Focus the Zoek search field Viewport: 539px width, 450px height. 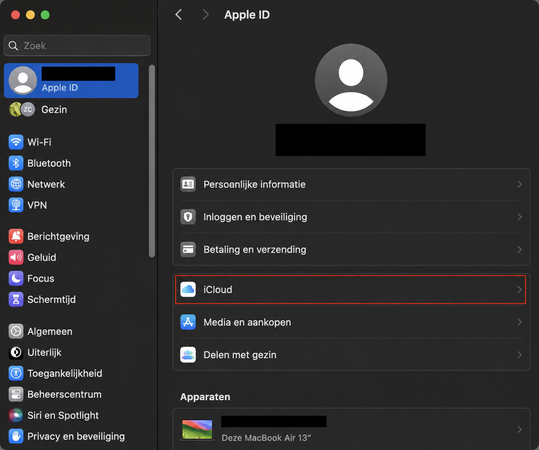pyautogui.click(x=77, y=46)
